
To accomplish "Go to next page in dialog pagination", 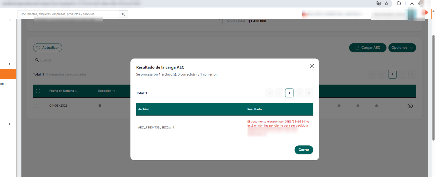I will (299, 93).
